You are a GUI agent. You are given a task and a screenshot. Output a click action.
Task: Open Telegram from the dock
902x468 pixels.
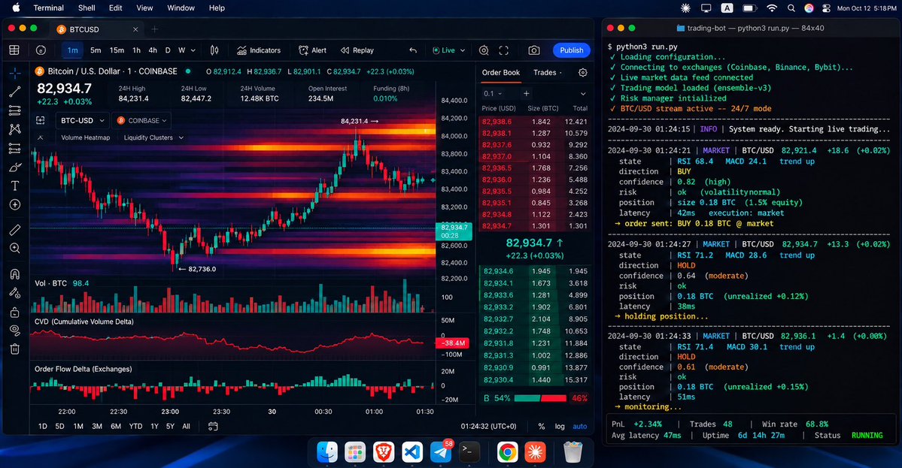442,452
